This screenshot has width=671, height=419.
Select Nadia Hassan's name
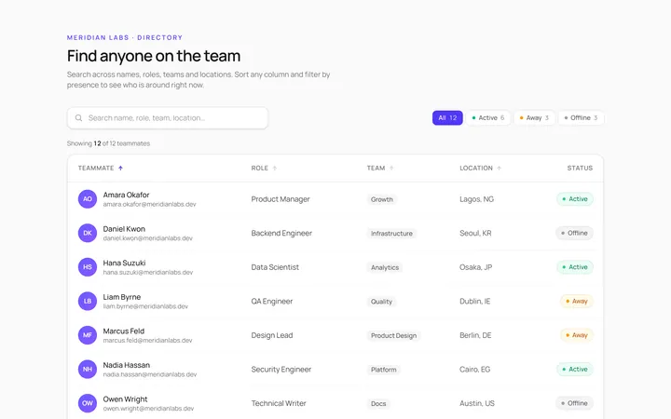(x=126, y=365)
